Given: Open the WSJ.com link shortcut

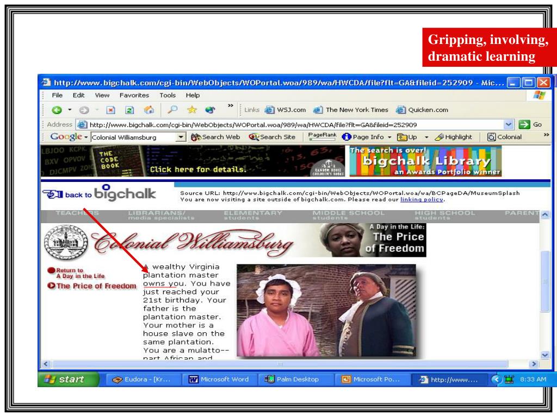Looking at the screenshot, I should tap(285, 110).
